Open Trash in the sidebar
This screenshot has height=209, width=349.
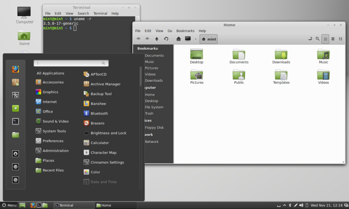click(149, 113)
